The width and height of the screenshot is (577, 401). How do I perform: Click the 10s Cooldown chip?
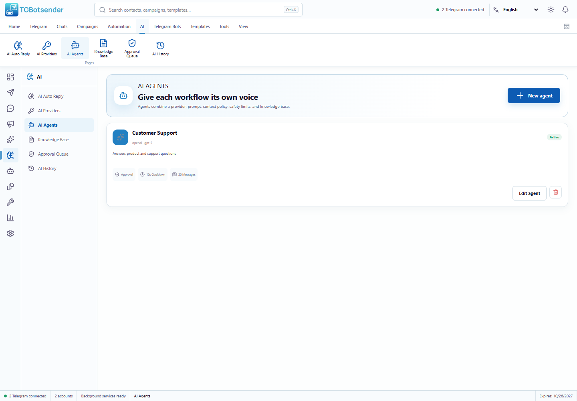coord(153,174)
